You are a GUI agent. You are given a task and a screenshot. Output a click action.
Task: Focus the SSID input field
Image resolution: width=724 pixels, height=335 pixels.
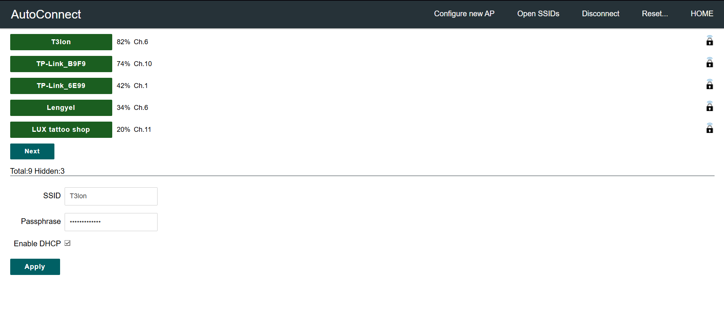point(111,196)
